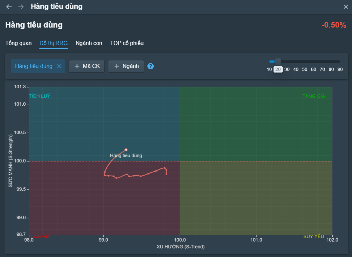The height and width of the screenshot is (257, 352).
Task: Set slider period to 50
Action: [305, 69]
